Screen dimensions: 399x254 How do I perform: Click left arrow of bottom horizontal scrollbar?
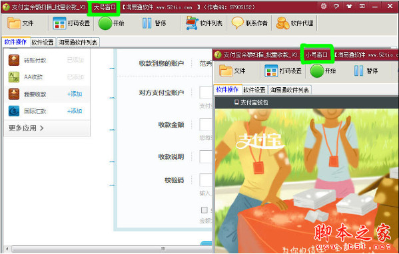point(7,249)
